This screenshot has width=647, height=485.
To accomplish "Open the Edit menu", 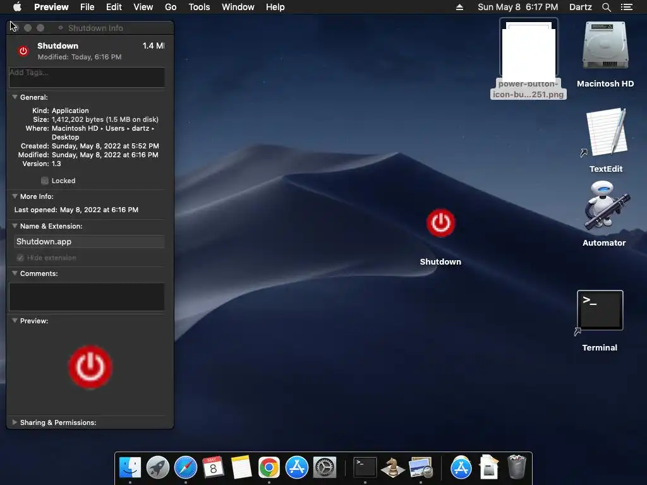I will click(114, 7).
